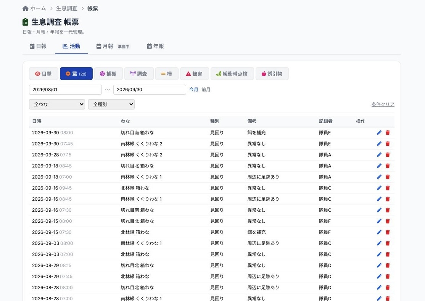Click the 記録者 column header
Viewport: 425px width, 301px height.
pos(325,121)
